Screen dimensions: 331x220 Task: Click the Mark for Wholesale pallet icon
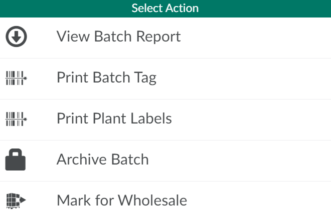click(16, 201)
